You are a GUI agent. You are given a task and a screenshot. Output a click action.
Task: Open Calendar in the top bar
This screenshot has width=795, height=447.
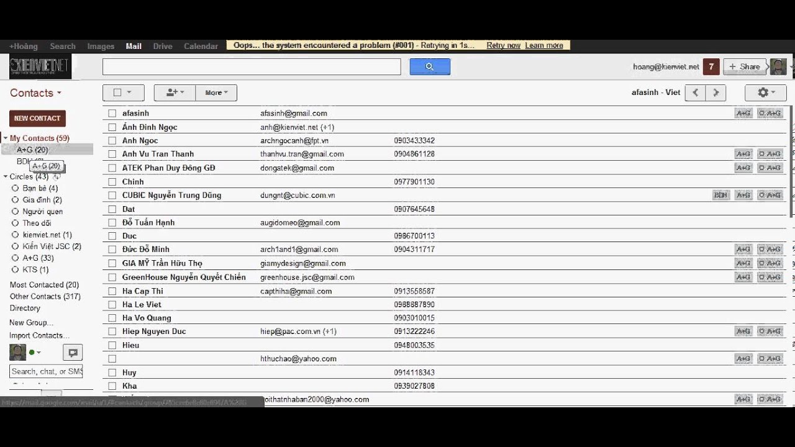[x=201, y=46]
